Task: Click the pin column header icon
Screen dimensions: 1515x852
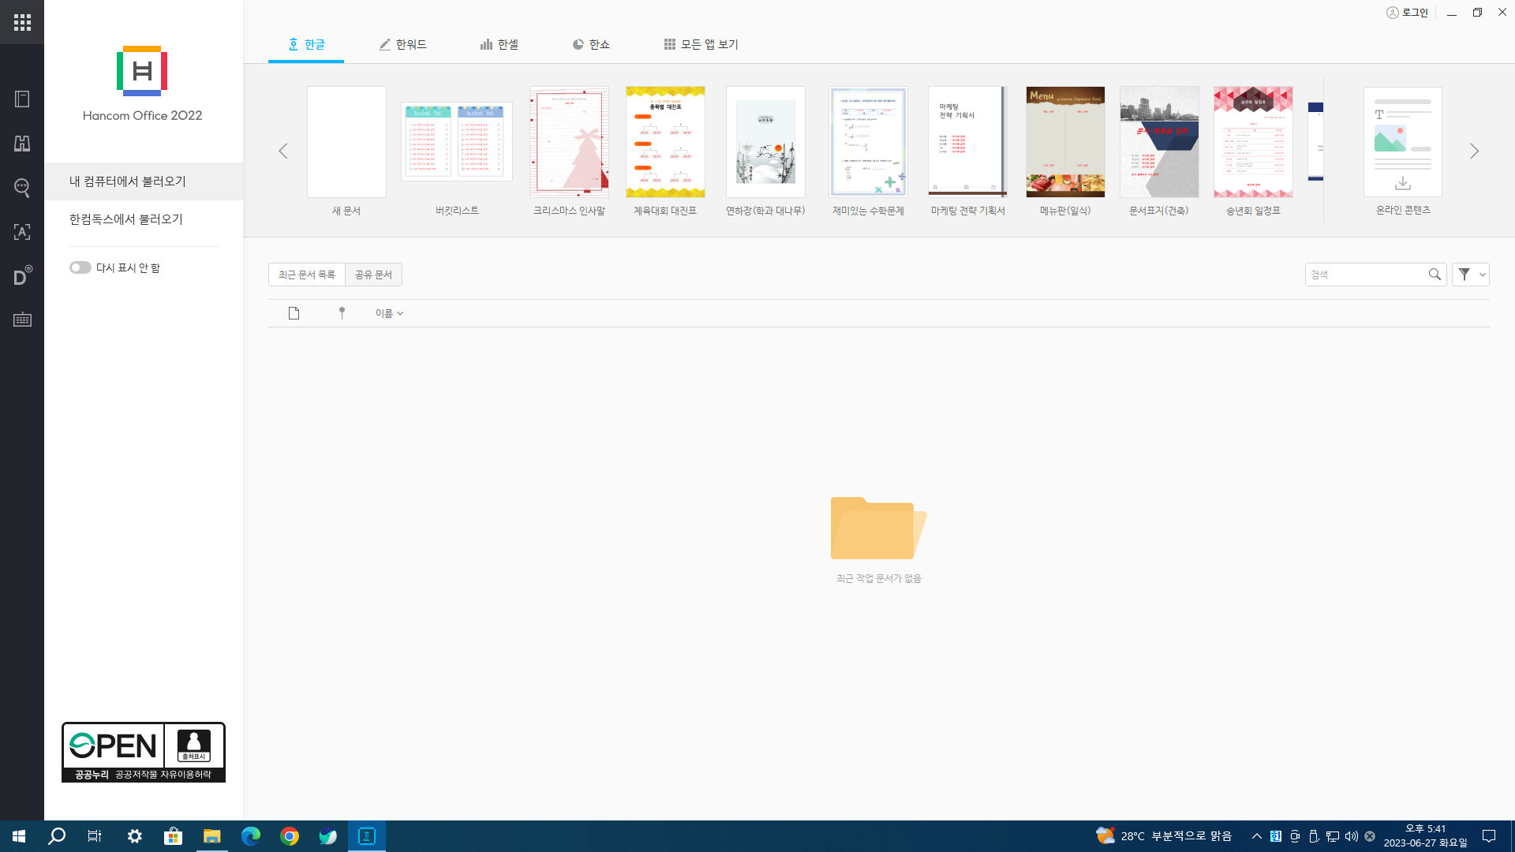Action: pos(342,313)
